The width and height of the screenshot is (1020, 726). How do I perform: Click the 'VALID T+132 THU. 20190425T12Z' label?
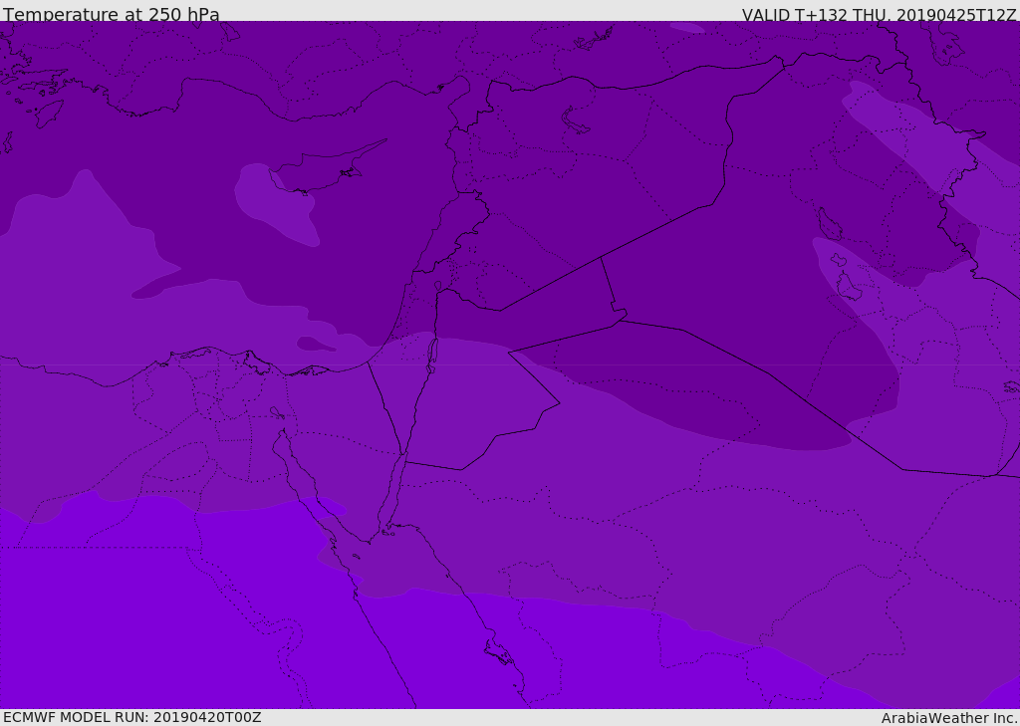tap(879, 15)
